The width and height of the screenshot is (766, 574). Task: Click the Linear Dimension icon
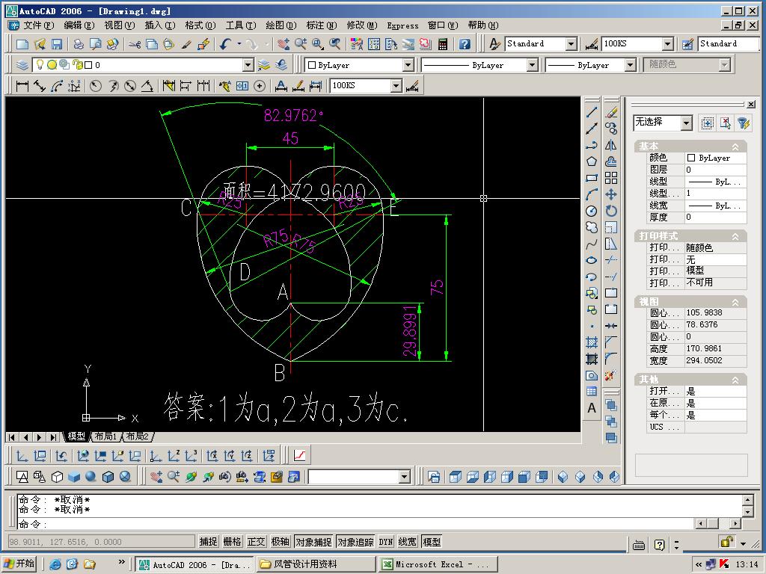click(x=22, y=86)
